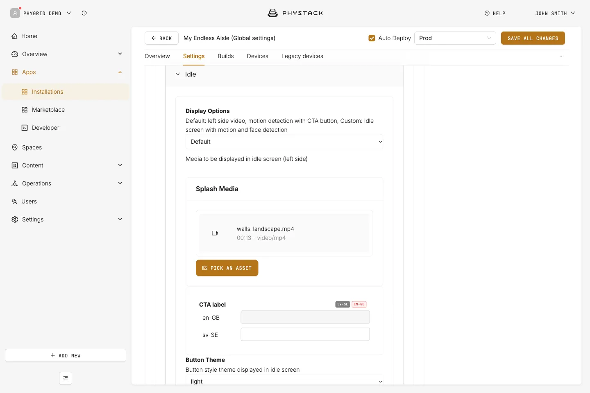Screen dimensions: 590x393
Task: Click the Users people icon
Action: pos(14,201)
